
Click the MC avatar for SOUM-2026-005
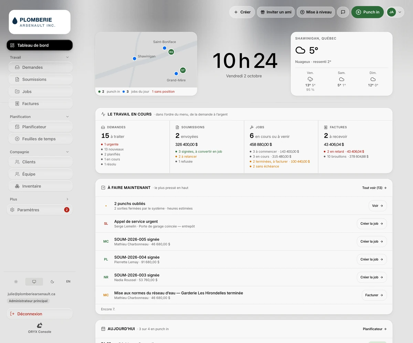(106, 242)
